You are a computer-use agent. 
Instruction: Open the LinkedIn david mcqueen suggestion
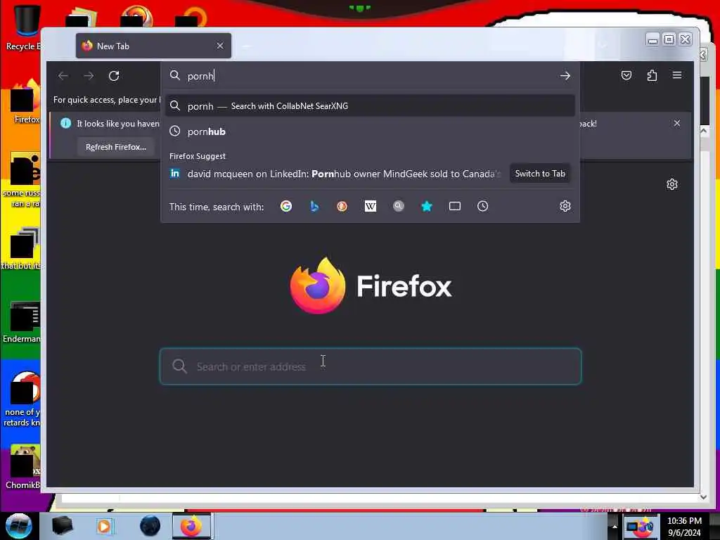click(335, 174)
